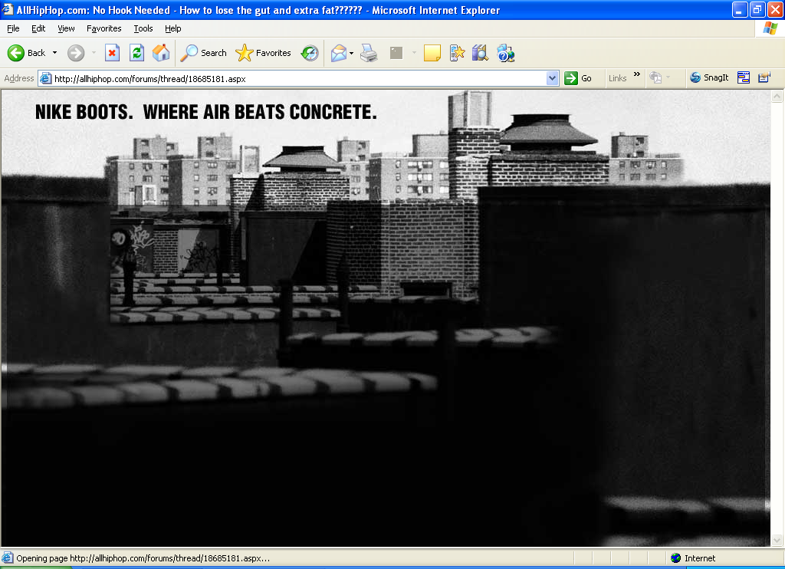The width and height of the screenshot is (785, 569).
Task: Click the SnagIt capture button
Action: (x=709, y=77)
